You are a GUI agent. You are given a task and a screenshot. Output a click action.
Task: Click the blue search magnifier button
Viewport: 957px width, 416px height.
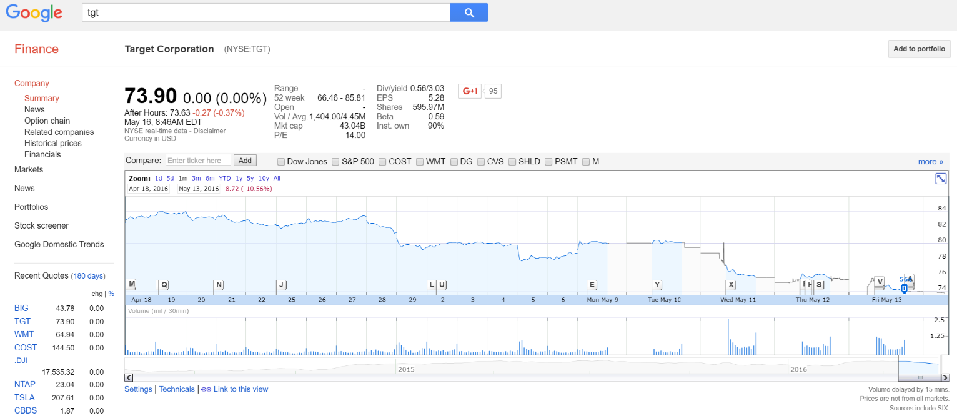pyautogui.click(x=469, y=12)
